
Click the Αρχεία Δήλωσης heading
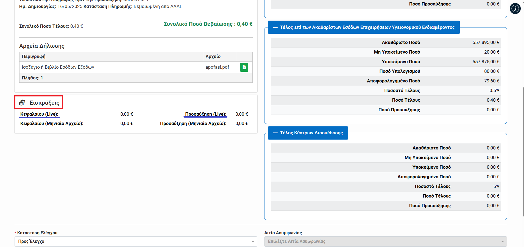[42, 46]
